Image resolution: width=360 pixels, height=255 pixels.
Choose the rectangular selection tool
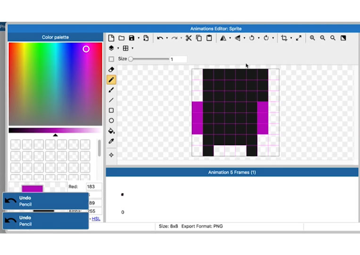pyautogui.click(x=111, y=59)
